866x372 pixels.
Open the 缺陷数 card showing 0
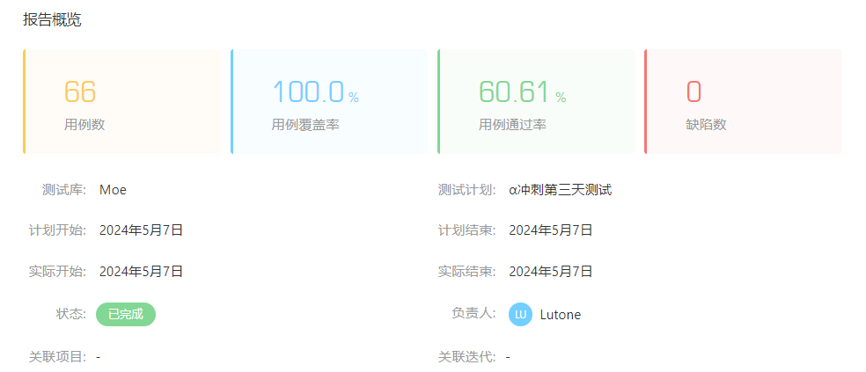743,101
